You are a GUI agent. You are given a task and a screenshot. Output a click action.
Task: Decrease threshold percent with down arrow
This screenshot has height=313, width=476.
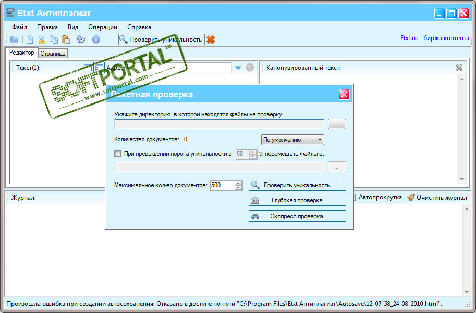point(253,156)
